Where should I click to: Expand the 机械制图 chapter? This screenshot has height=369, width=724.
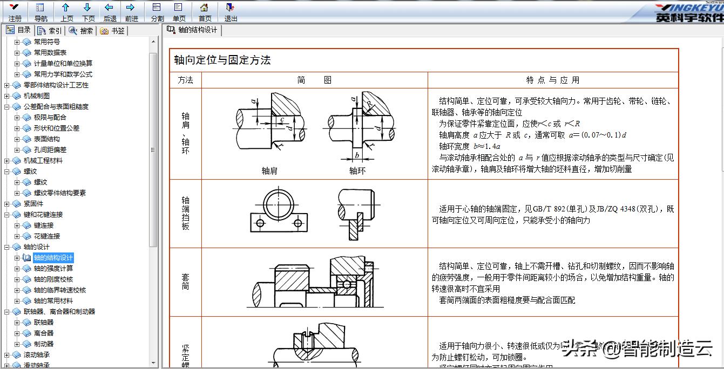tap(6, 95)
